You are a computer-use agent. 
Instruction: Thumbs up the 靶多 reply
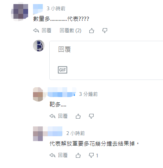click(x=78, y=116)
